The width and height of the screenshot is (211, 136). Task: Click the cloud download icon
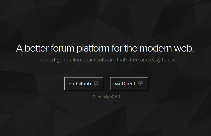(141, 84)
